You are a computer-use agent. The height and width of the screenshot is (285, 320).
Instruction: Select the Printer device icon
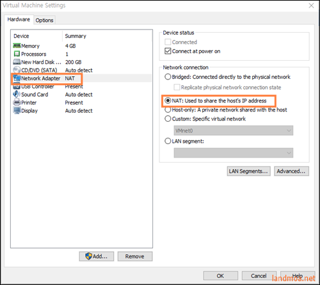click(17, 102)
